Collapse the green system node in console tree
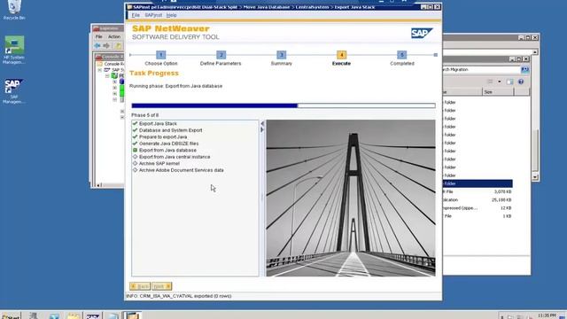Viewport: 567px width, 319px height. (x=107, y=76)
